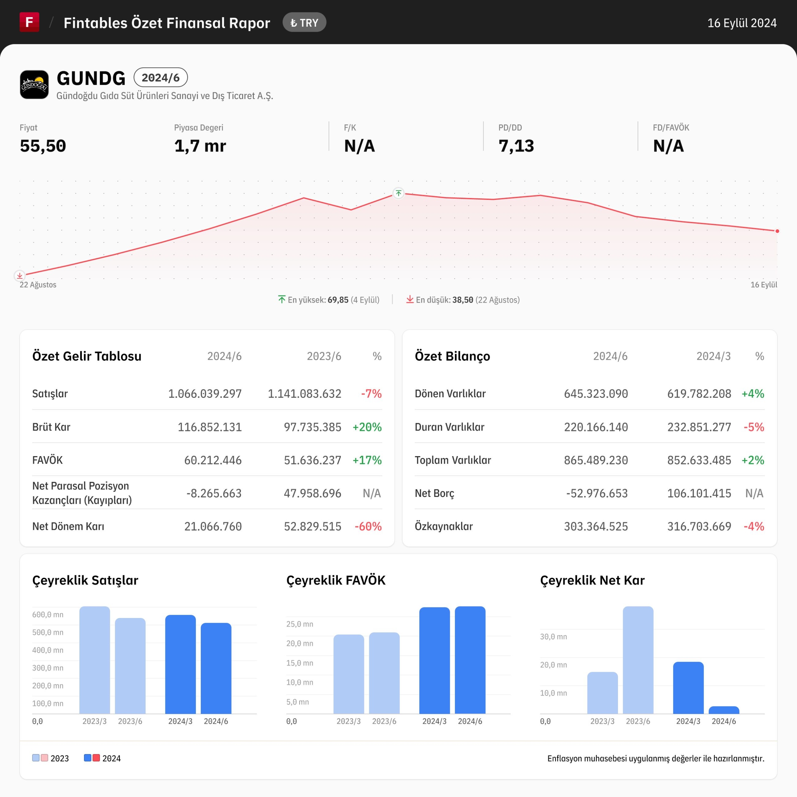Click the light pink 2023 legend swatch
The height and width of the screenshot is (797, 797).
(x=45, y=758)
